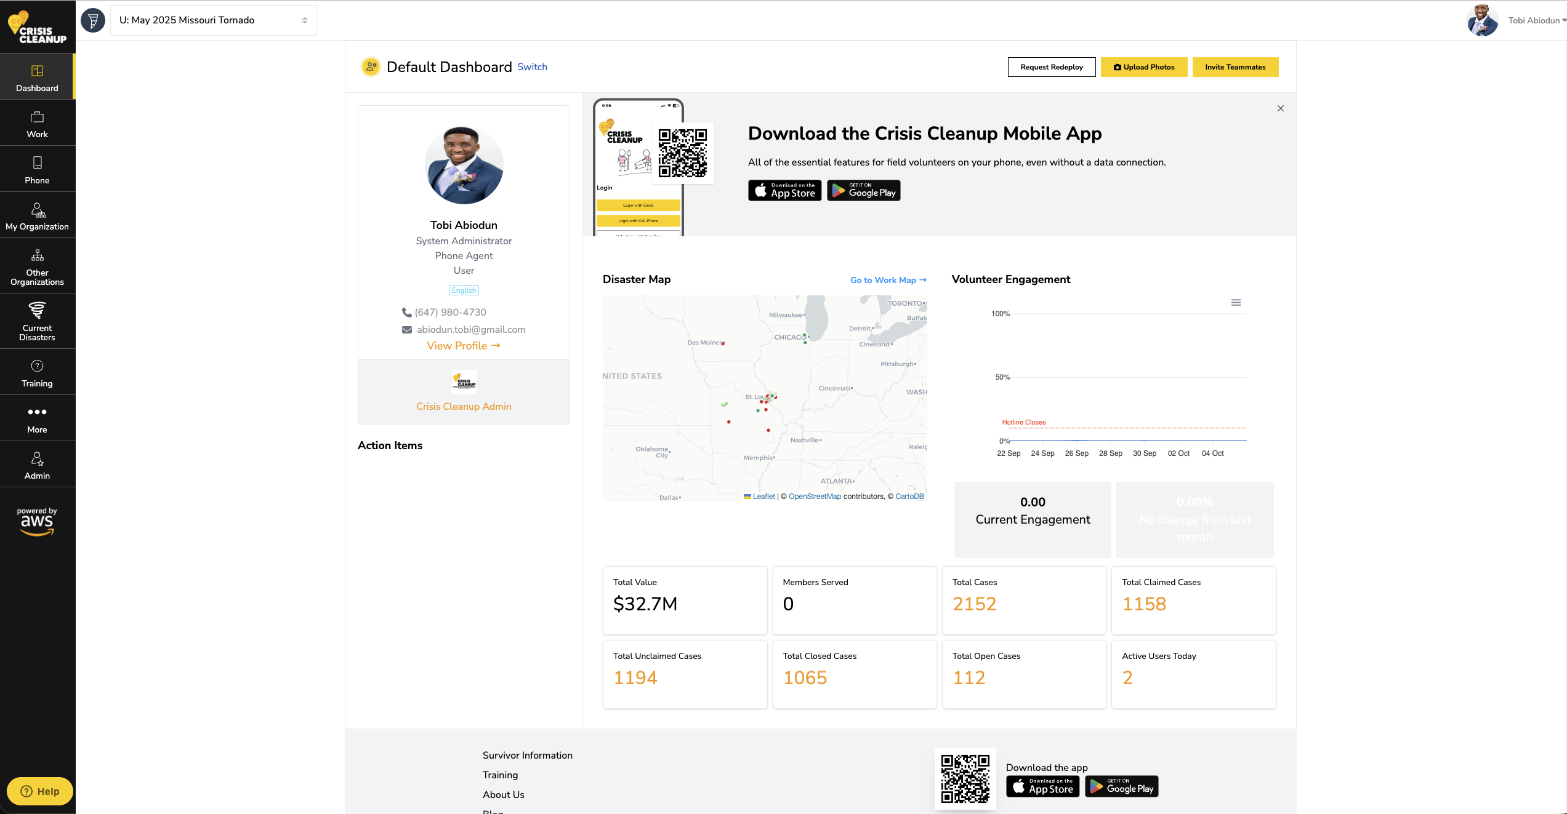Open the yellow Help button

[39, 791]
